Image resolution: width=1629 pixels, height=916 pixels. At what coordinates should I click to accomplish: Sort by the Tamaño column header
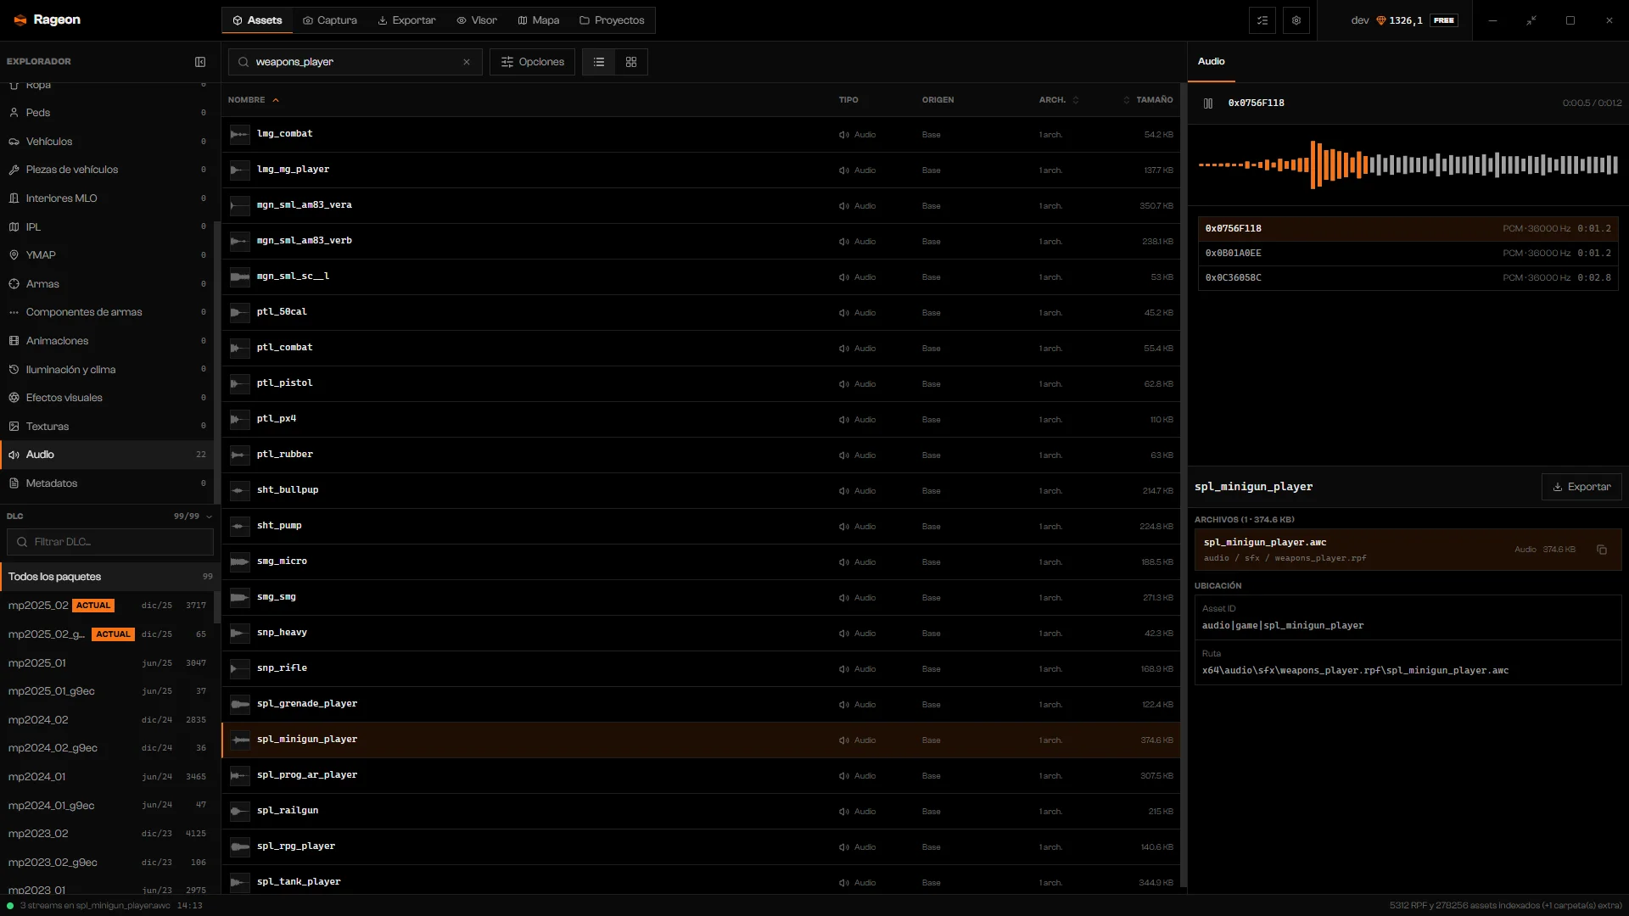[1149, 100]
